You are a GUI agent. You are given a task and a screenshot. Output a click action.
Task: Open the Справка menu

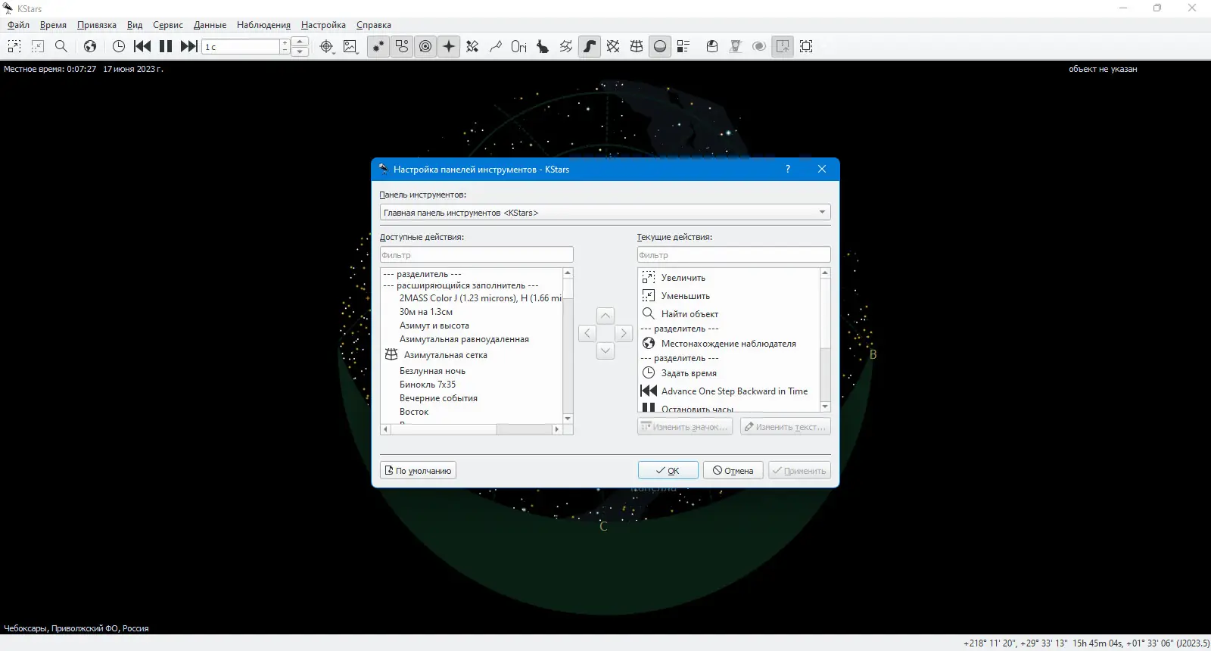pos(374,25)
